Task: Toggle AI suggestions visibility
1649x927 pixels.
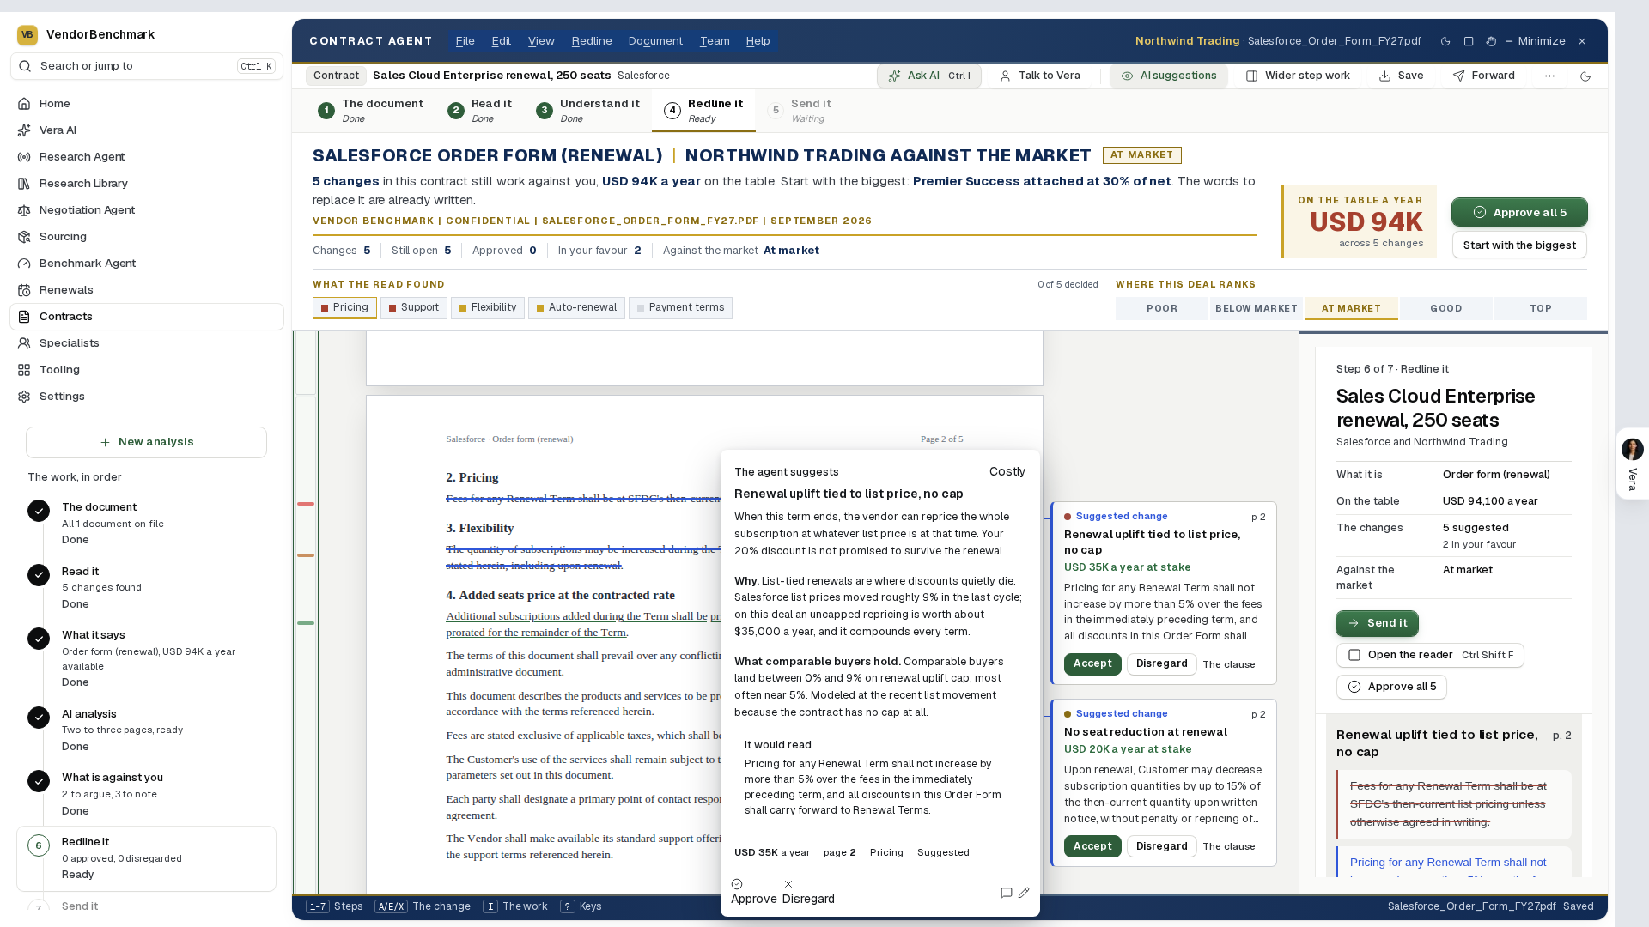Action: [1168, 76]
